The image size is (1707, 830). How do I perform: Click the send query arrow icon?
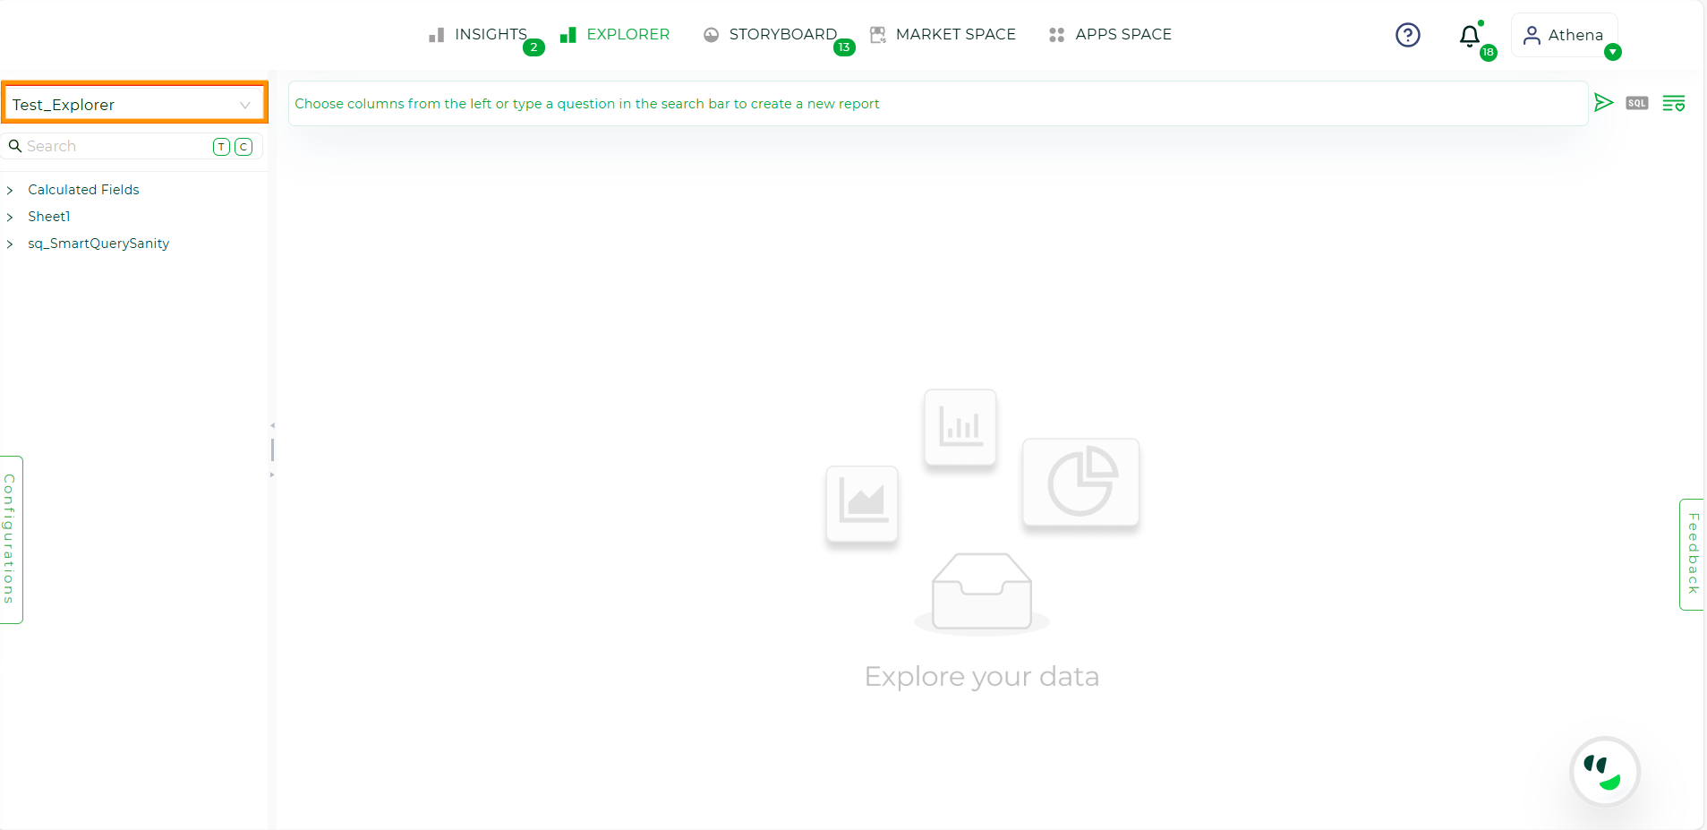tap(1603, 102)
